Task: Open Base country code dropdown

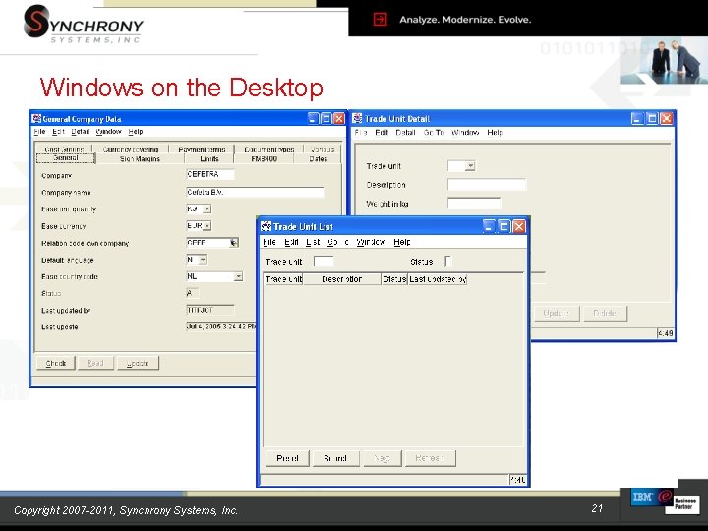Action: (238, 276)
